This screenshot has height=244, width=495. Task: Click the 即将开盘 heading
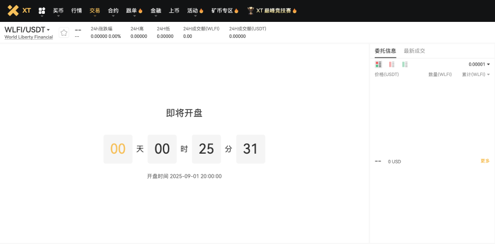pos(184,113)
